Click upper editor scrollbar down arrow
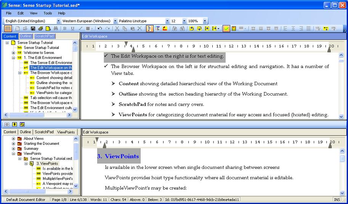 pos(342,117)
